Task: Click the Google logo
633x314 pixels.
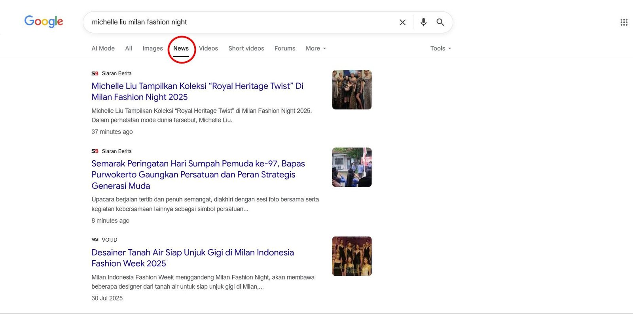Action: [x=44, y=21]
